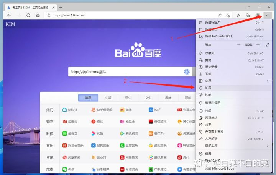The width and height of the screenshot is (276, 175).
Task: Click the 购物 category label
Action: (49, 122)
